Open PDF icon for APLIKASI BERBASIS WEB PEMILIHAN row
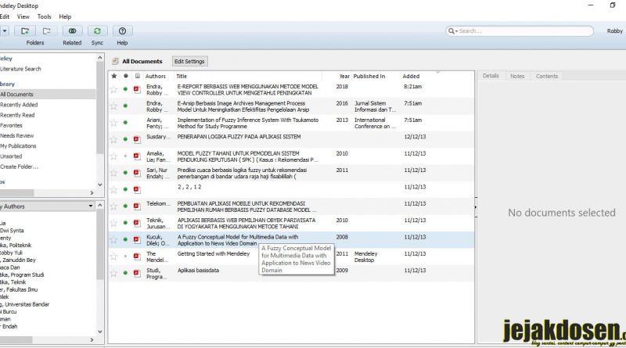 tap(137, 223)
